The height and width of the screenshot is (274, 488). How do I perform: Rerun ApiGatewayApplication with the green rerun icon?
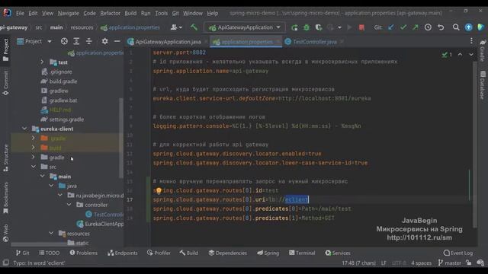(x=294, y=27)
